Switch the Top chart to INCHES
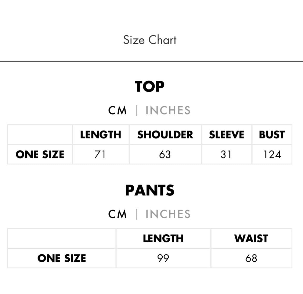Image resolution: width=303 pixels, height=294 pixels. (x=168, y=110)
